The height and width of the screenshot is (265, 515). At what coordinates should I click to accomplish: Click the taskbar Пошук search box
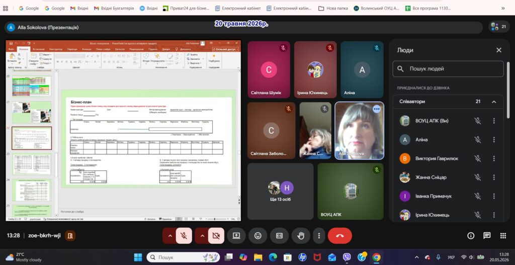point(183,257)
